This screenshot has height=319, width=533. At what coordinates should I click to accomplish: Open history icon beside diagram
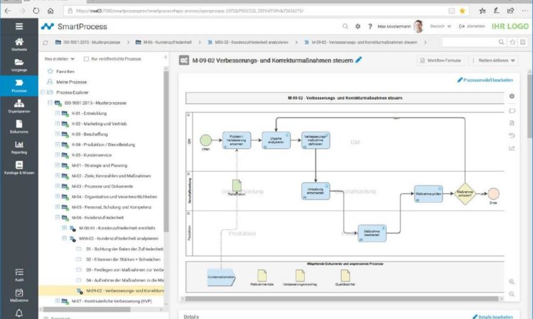point(512,135)
